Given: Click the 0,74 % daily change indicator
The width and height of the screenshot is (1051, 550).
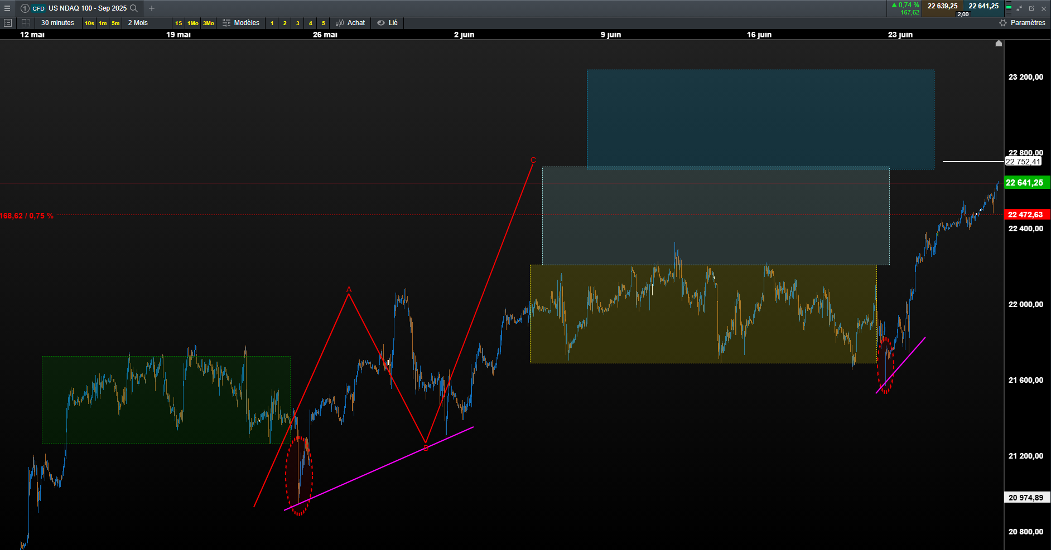Looking at the screenshot, I should tap(905, 5).
